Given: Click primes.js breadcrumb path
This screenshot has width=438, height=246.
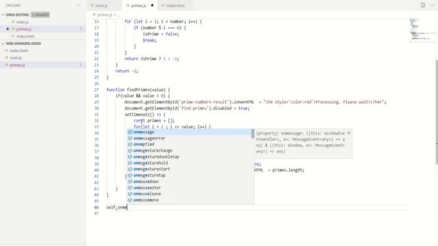Looking at the screenshot, I should [105, 15].
